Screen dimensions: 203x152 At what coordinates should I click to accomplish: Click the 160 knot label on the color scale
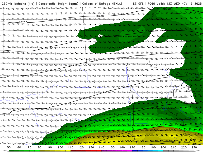122,147
